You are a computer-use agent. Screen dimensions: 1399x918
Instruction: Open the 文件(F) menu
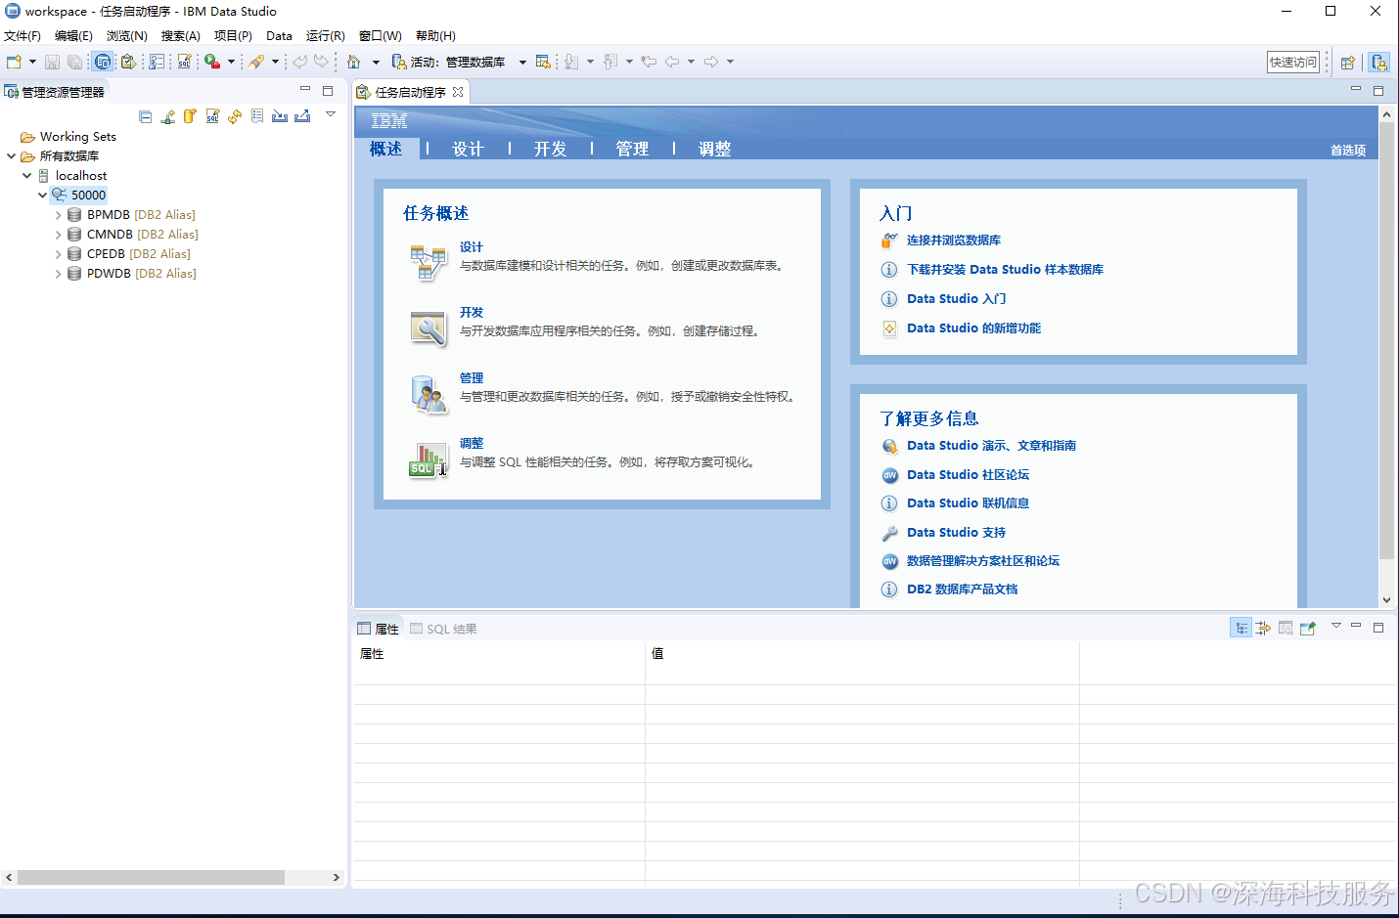tap(23, 36)
